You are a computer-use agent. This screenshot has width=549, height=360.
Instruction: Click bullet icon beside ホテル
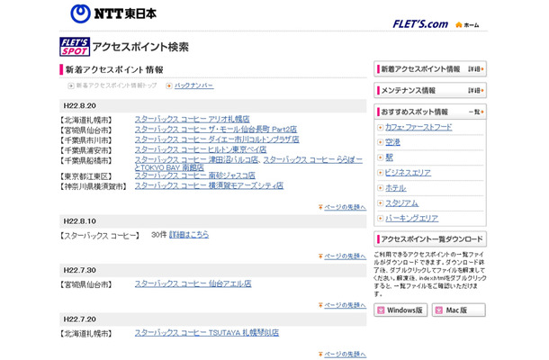point(380,188)
